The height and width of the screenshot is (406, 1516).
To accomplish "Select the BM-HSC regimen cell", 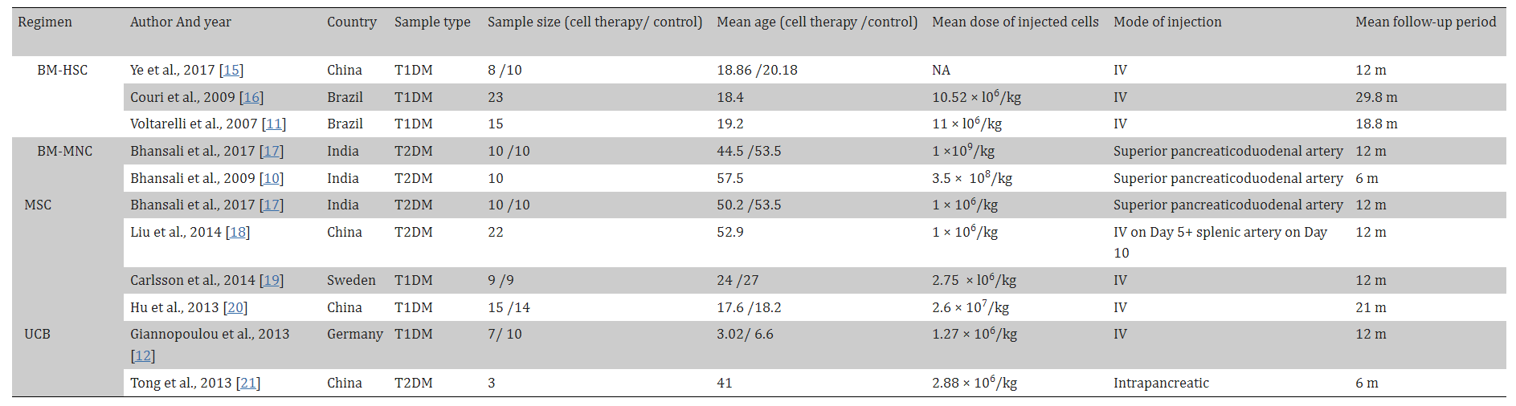I will pyautogui.click(x=63, y=71).
